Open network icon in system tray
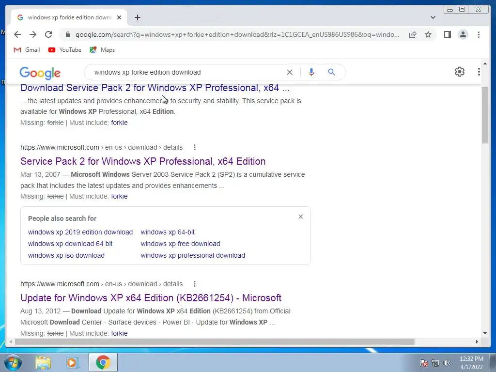This screenshot has width=496, height=372. point(435,363)
